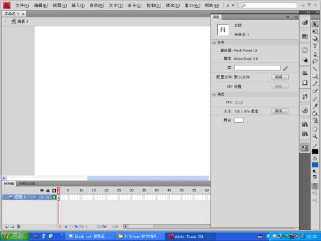
Task: Select the Pen tool
Action: point(315,54)
